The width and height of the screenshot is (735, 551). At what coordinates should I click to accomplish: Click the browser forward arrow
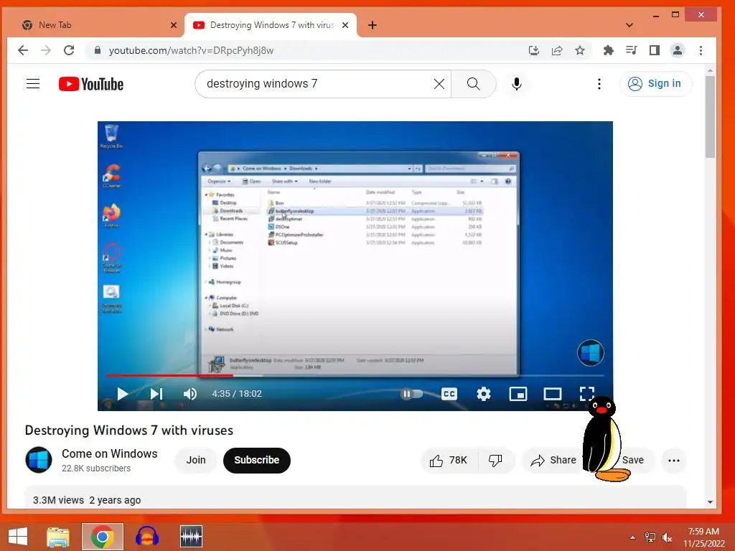click(x=46, y=50)
